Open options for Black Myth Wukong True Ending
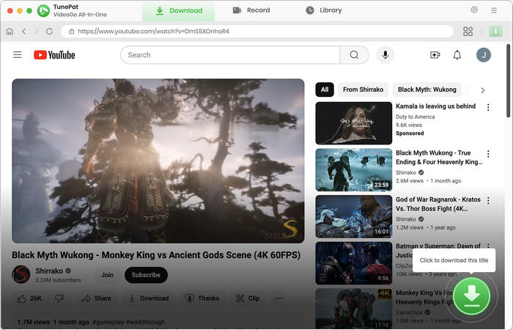The height and width of the screenshot is (330, 513). pyautogui.click(x=488, y=154)
